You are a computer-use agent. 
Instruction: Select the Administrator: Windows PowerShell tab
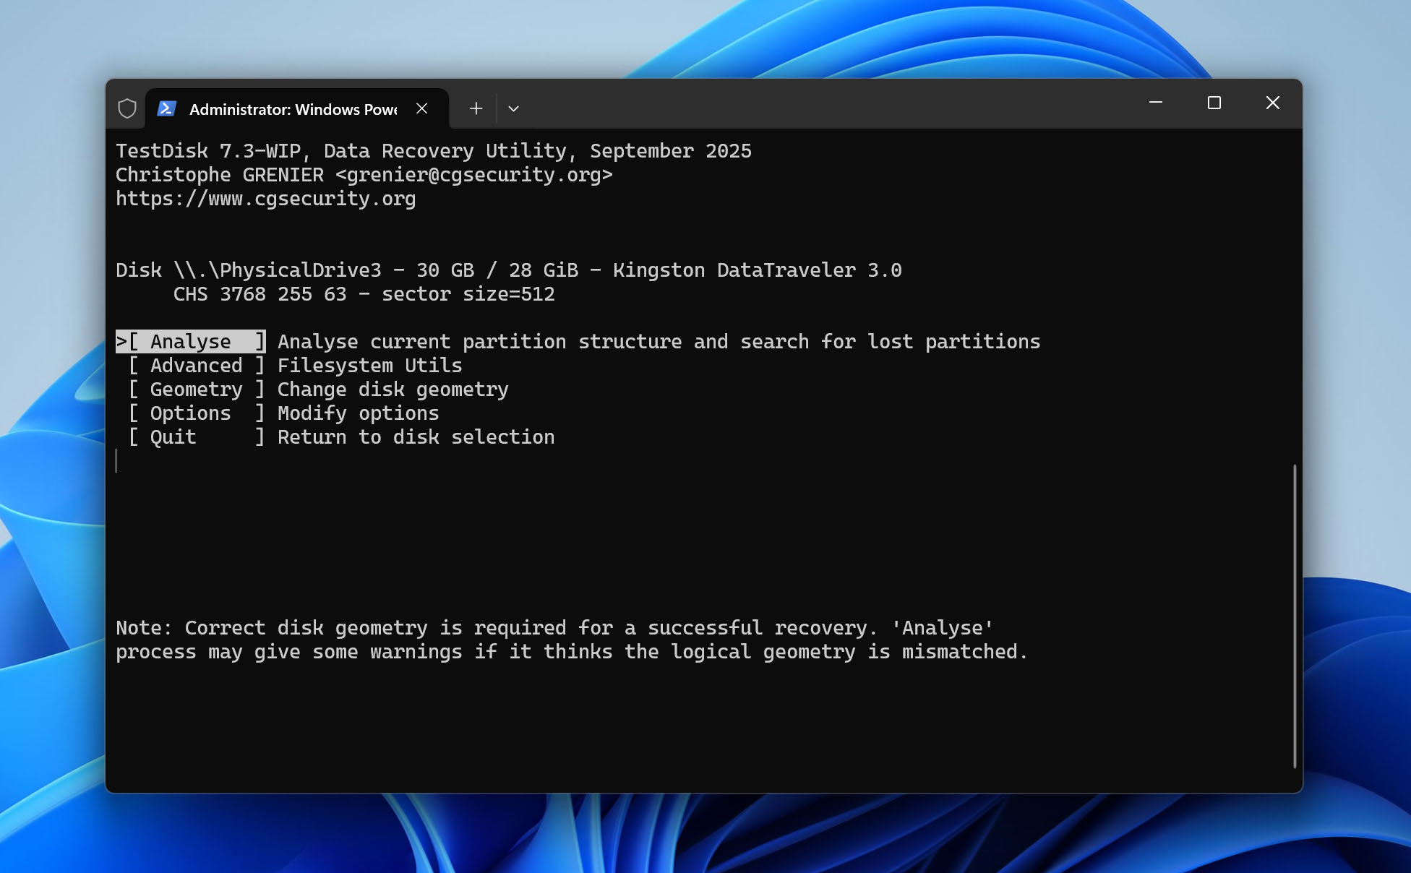point(297,108)
